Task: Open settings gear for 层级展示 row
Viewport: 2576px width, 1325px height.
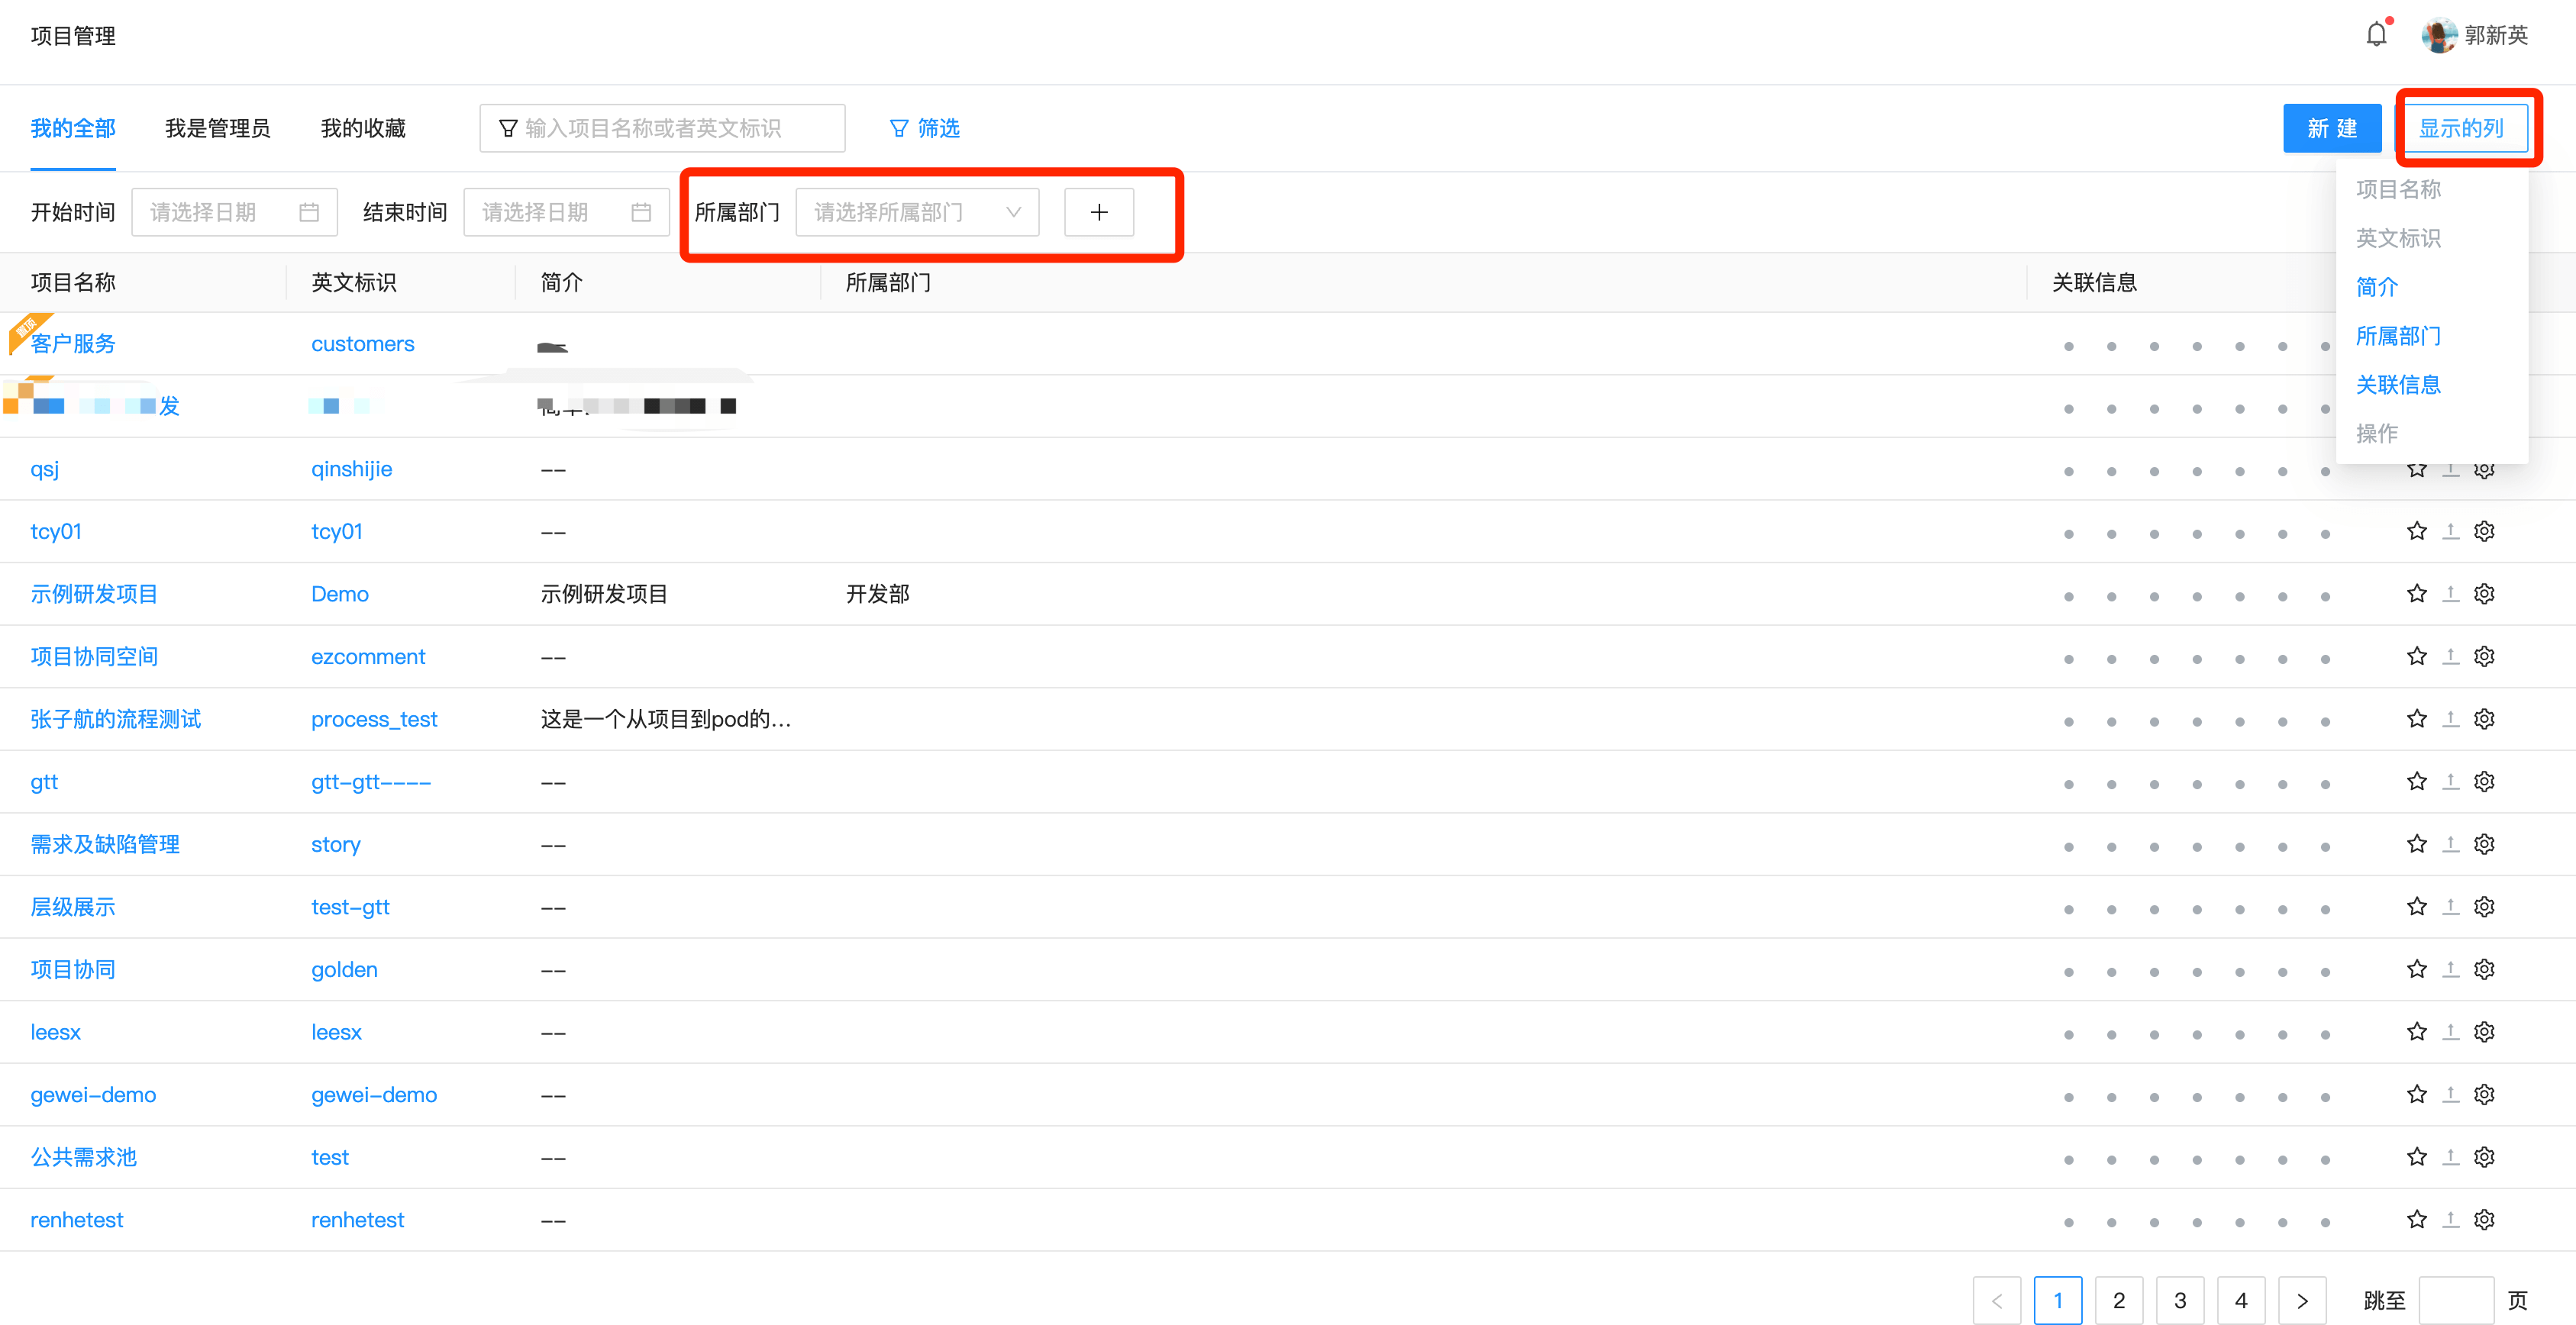Action: pos(2484,907)
